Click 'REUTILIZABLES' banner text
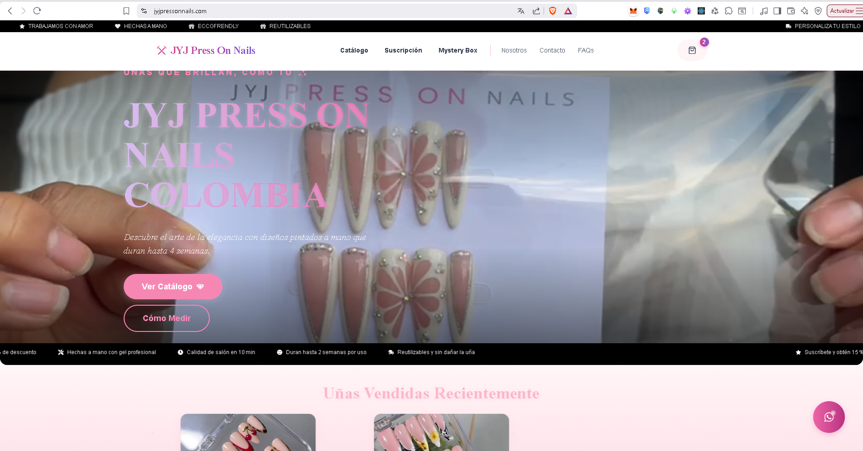Screen dimensions: 863x451 [290, 26]
